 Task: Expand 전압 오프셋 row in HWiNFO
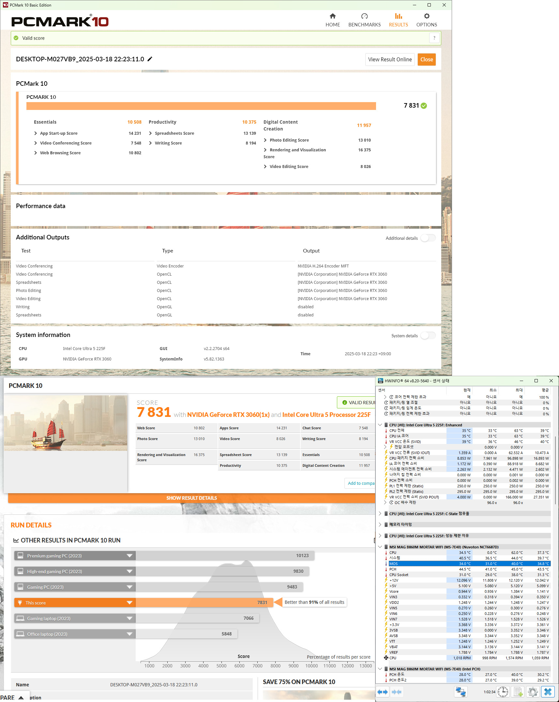click(x=385, y=447)
